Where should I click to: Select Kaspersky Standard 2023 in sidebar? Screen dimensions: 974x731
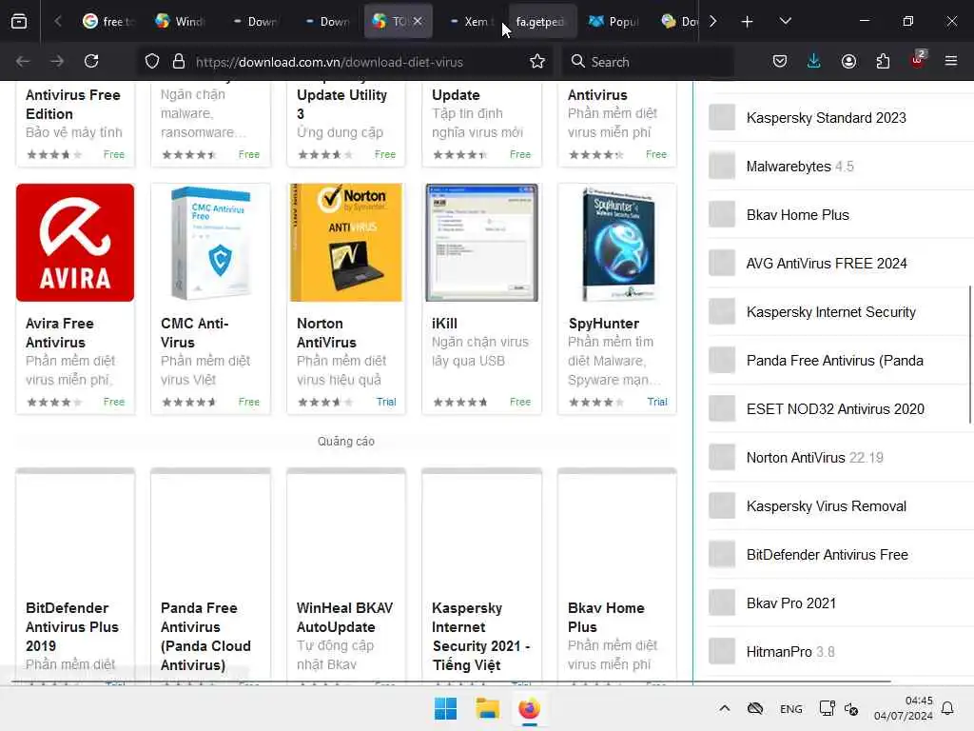[827, 117]
